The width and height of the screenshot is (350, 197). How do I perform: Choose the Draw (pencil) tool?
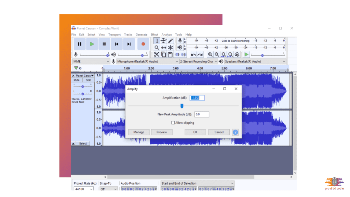[170, 41]
